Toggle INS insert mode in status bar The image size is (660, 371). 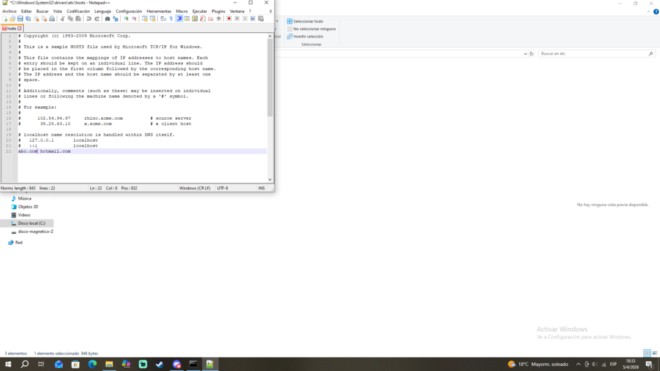pyautogui.click(x=262, y=188)
